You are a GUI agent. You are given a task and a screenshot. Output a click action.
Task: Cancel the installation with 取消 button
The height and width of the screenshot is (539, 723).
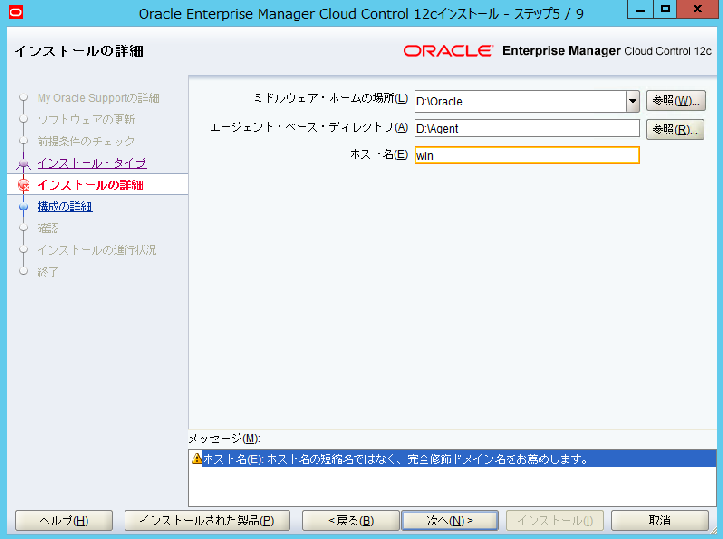659,520
